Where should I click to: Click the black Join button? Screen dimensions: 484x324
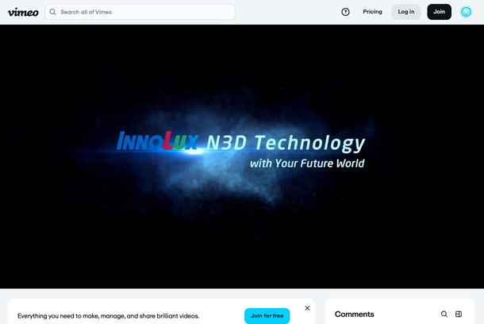(x=439, y=12)
